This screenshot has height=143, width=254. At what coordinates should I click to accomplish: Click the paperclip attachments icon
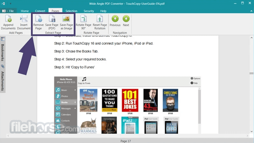[3, 66]
